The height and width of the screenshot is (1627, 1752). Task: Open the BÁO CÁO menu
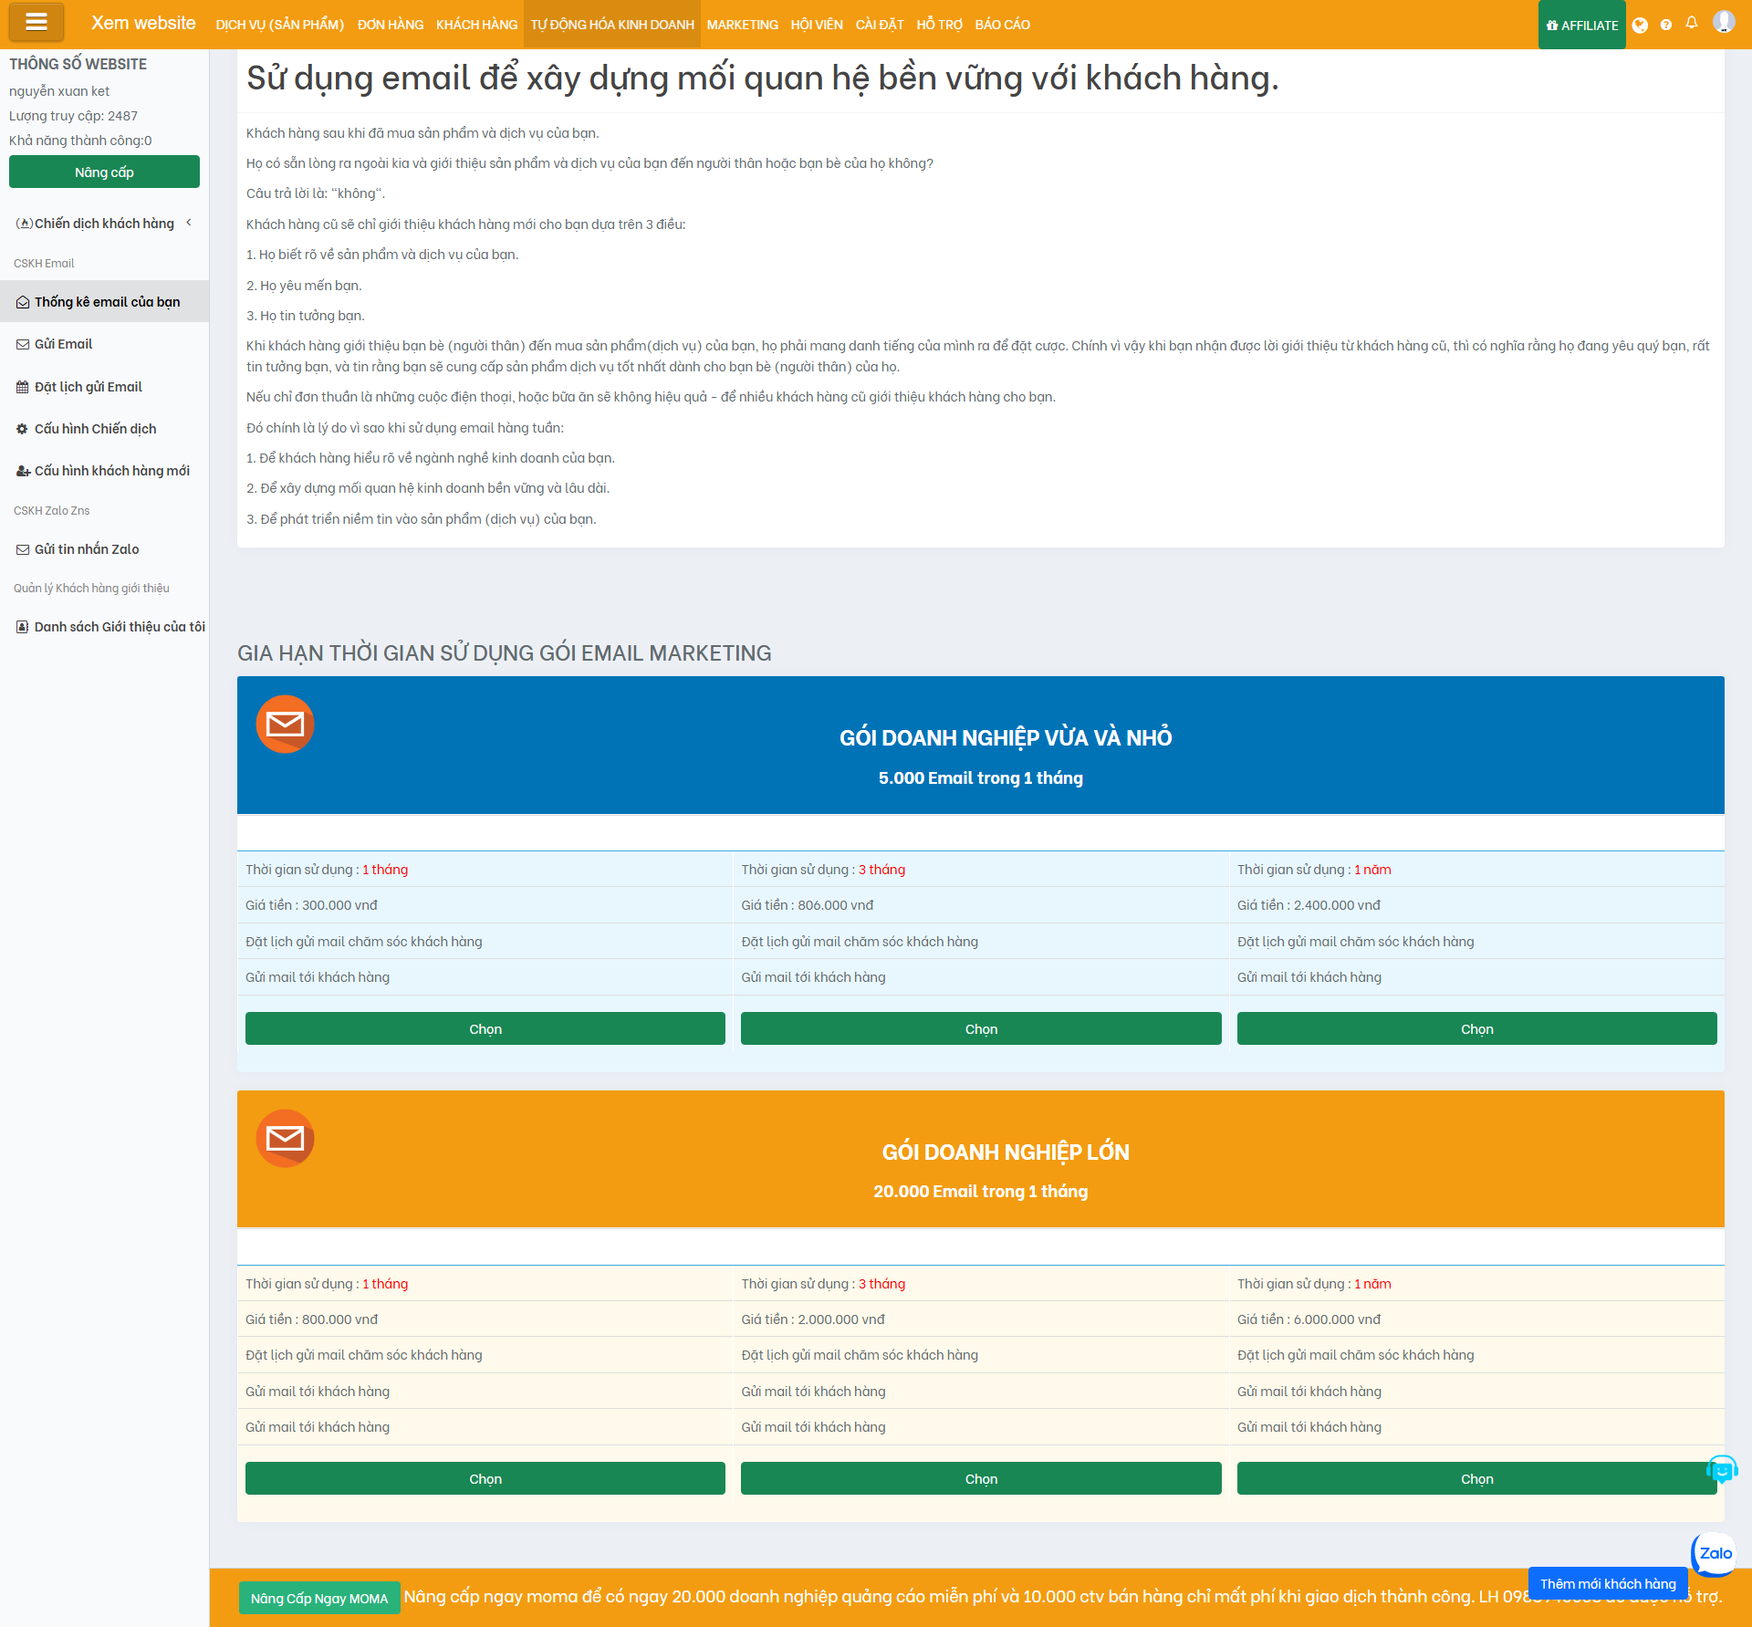(1002, 25)
